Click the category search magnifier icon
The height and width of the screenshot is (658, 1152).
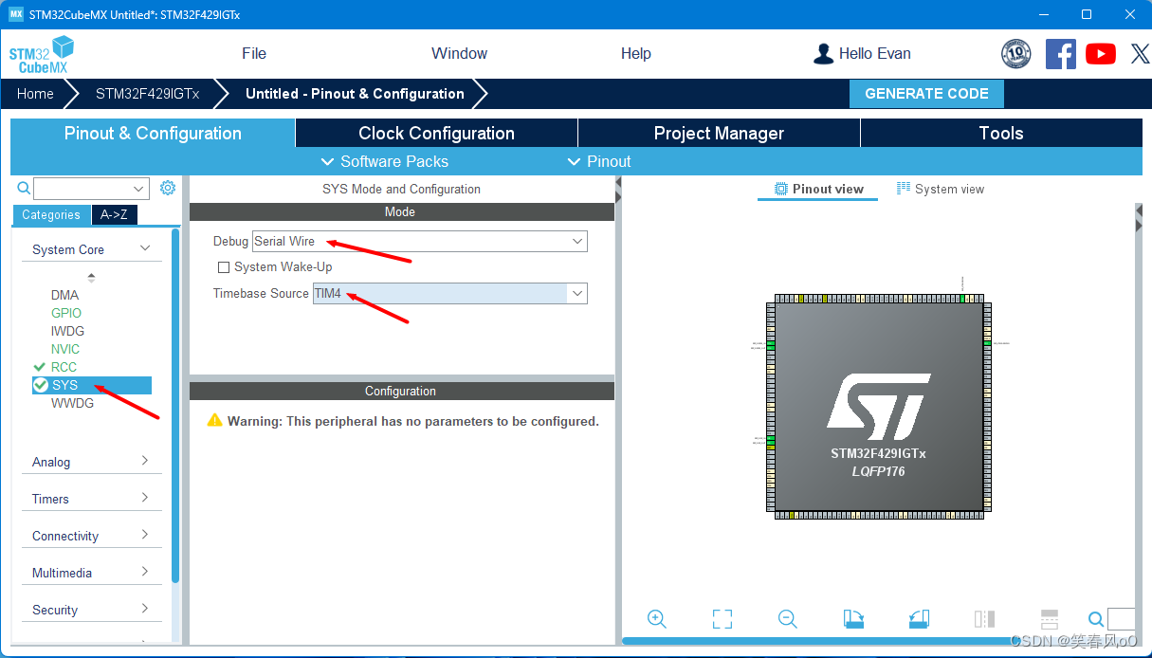24,189
